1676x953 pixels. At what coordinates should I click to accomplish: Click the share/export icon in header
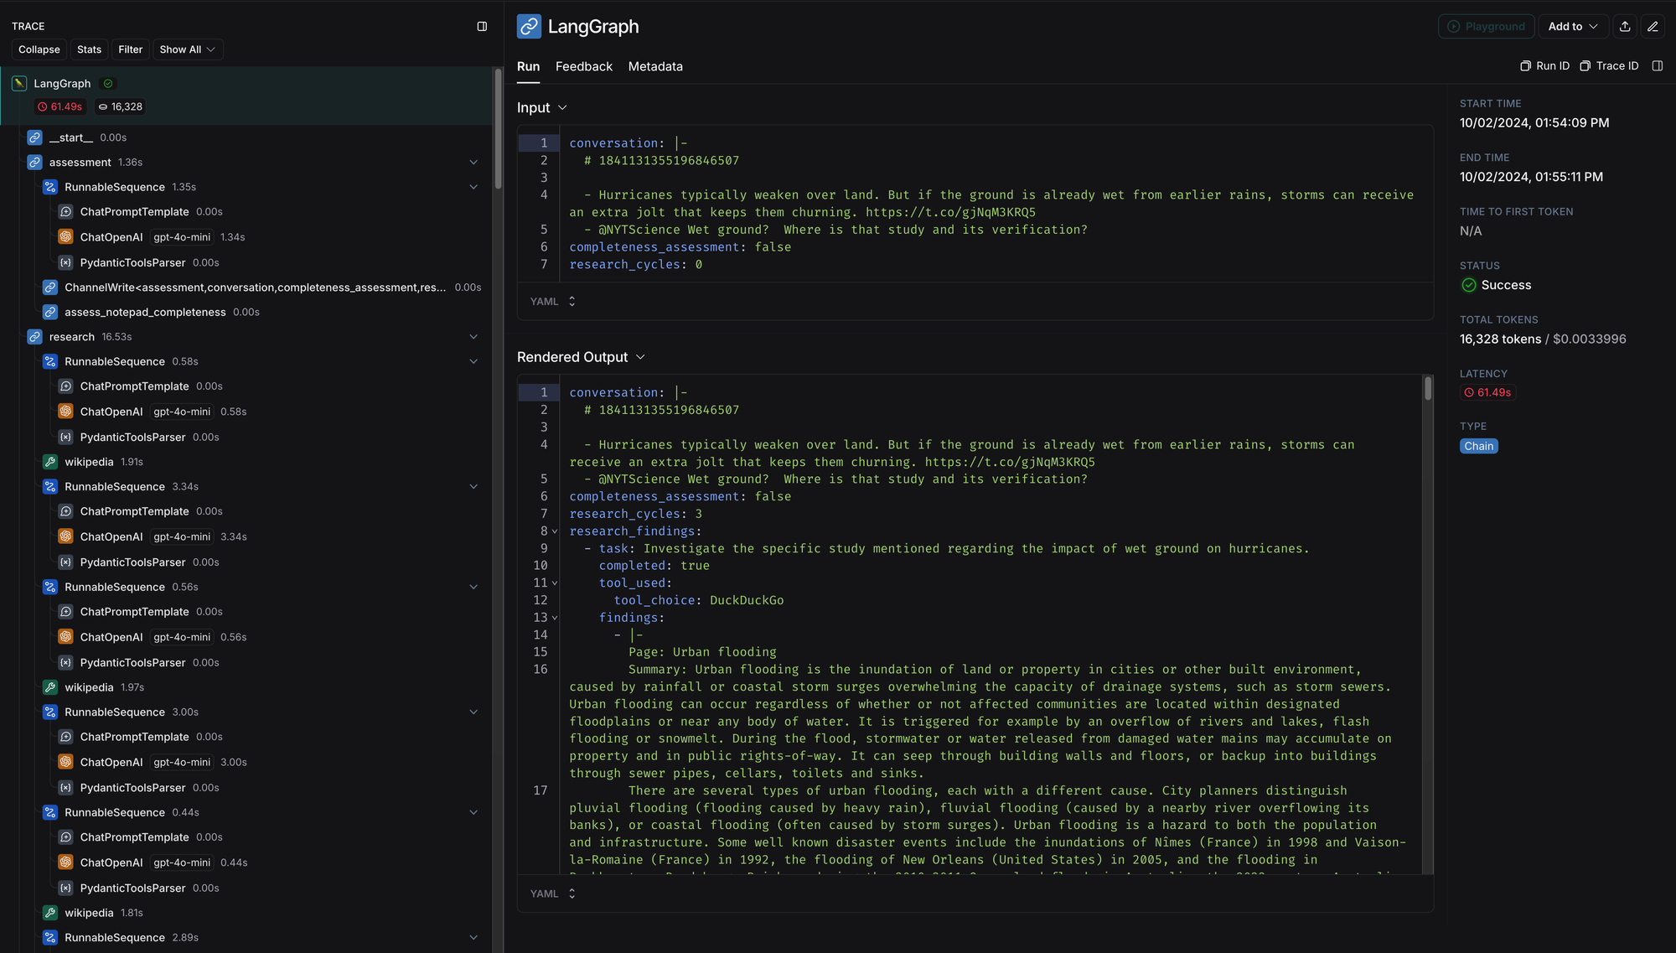click(1625, 27)
